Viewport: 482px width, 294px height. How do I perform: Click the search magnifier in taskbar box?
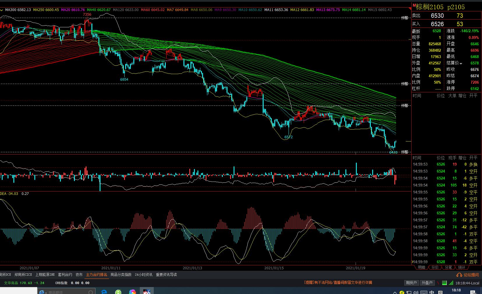91,292
